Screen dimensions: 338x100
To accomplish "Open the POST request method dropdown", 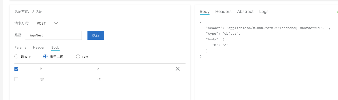I will pos(46,23).
